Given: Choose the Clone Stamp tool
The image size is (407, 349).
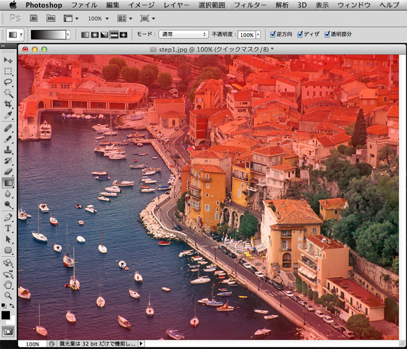Looking at the screenshot, I should (8, 149).
